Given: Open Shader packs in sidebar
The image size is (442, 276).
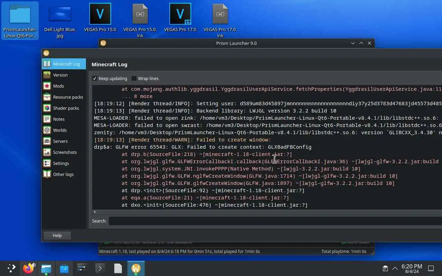Looking at the screenshot, I should tap(64, 108).
